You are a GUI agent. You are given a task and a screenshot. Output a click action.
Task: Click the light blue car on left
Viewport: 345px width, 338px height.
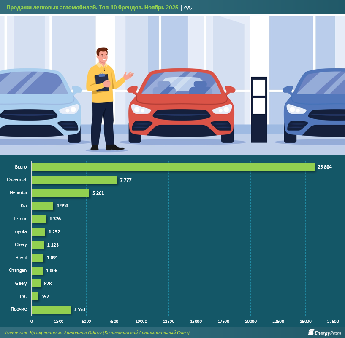[x=38, y=105]
